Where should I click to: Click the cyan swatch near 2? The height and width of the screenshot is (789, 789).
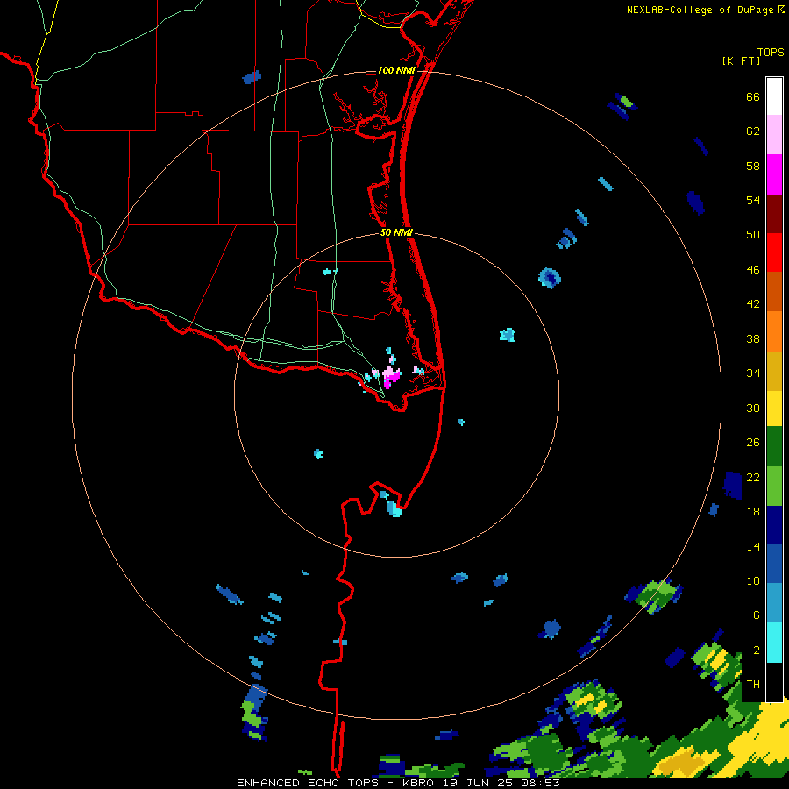tap(774, 643)
